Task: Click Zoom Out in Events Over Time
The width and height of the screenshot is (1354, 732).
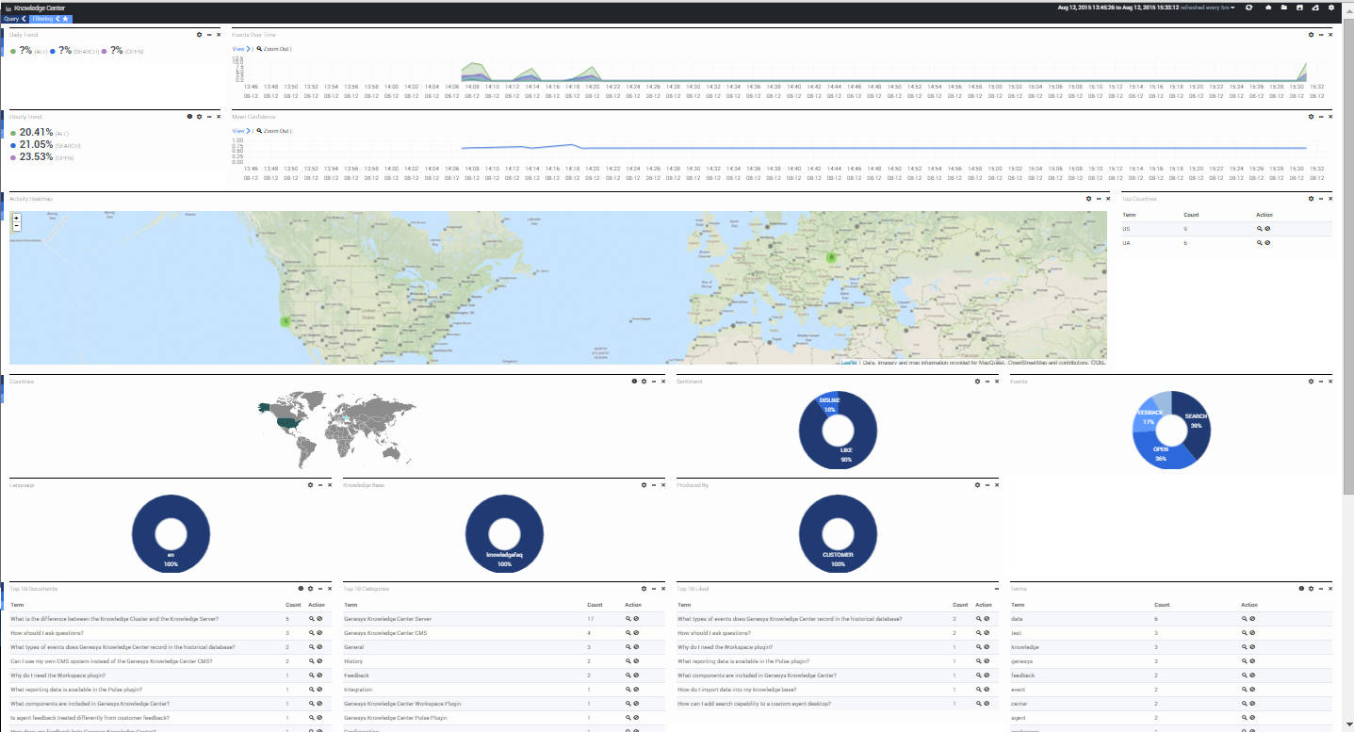Action: click(x=275, y=49)
